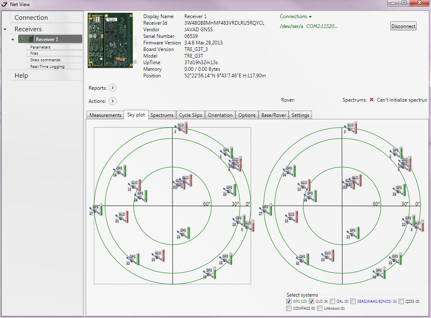Image resolution: width=431 pixels, height=318 pixels.
Task: Open Greis commands under Receiver 1
Action: pos(54,60)
